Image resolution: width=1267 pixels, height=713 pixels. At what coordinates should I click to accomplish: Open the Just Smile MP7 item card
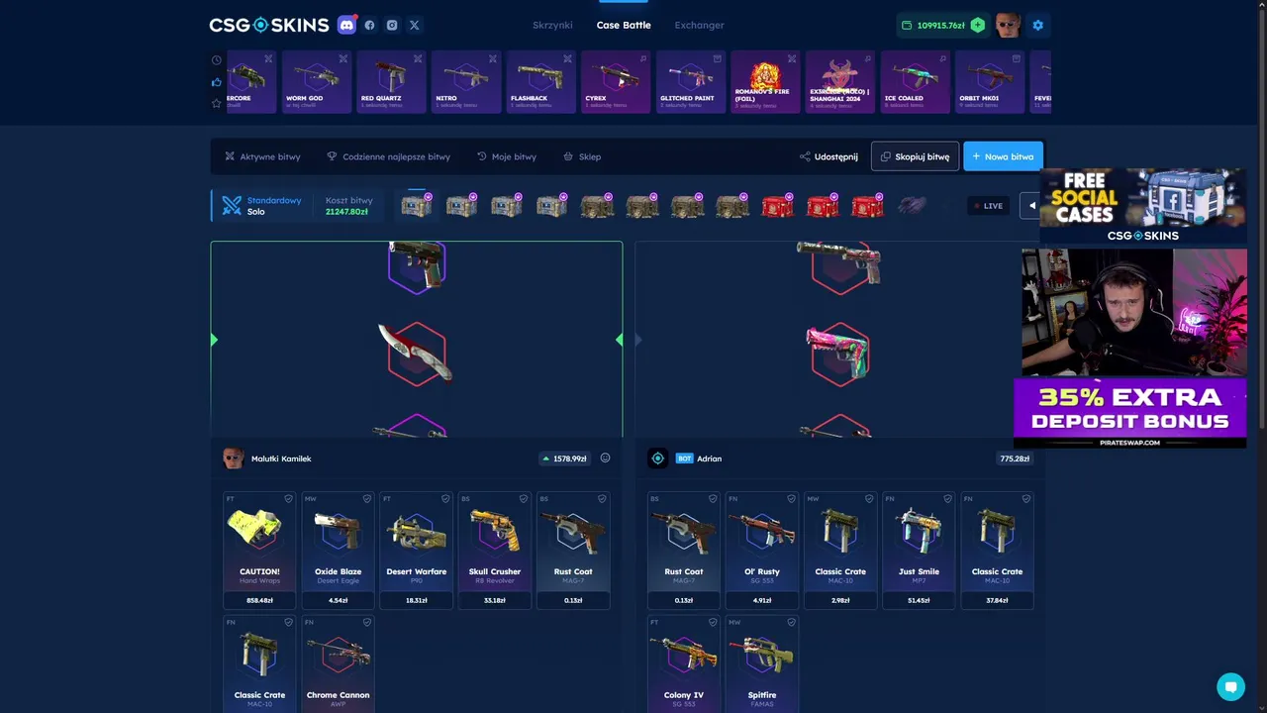coord(919,551)
